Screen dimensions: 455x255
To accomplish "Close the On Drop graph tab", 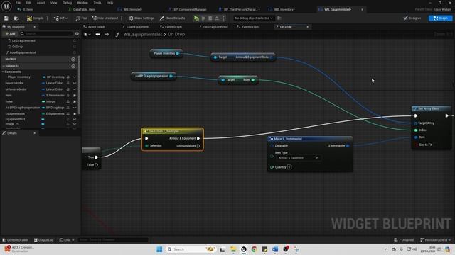I will (x=308, y=27).
